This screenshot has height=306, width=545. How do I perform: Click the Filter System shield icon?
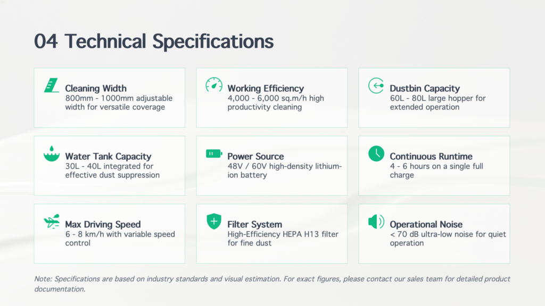click(214, 222)
